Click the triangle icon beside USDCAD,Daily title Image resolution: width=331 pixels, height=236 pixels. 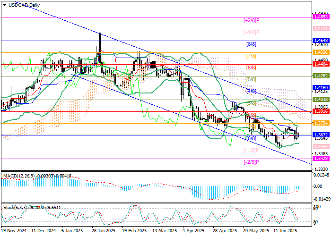[x=3, y=5]
